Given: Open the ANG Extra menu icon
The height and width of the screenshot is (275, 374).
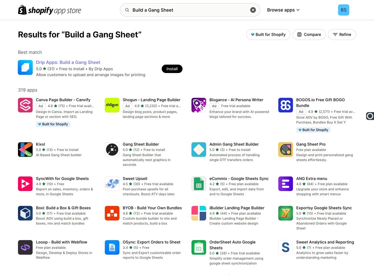Looking at the screenshot, I should [x=286, y=184].
